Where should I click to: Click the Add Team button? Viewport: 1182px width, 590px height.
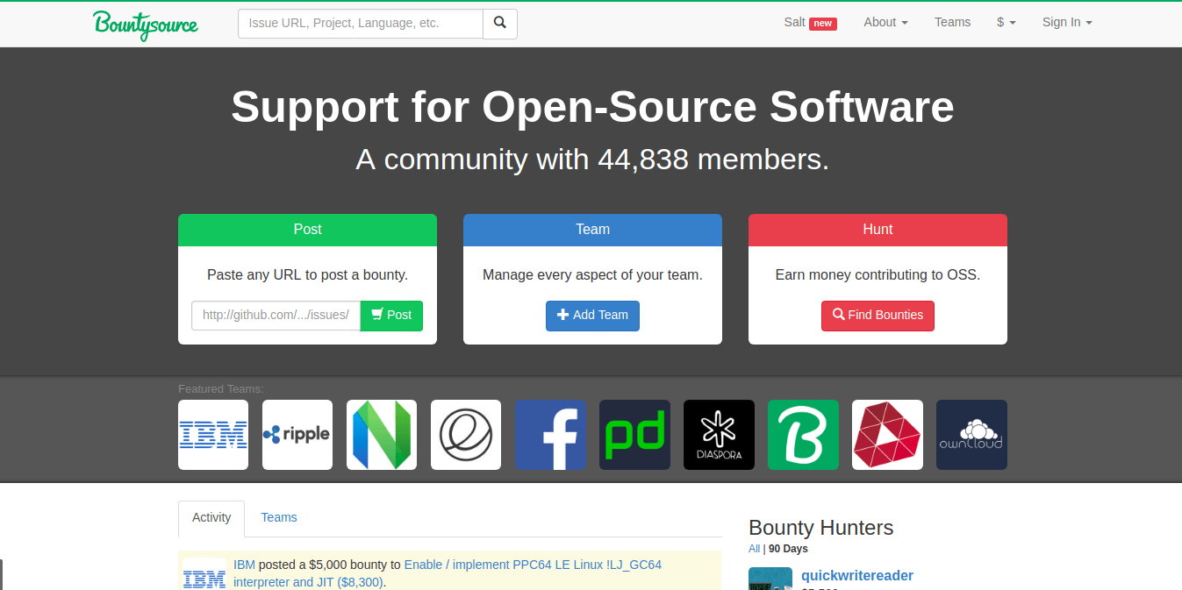[x=592, y=316]
